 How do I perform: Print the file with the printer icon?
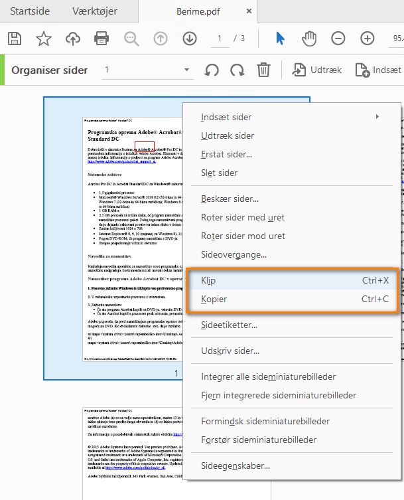[x=101, y=39]
